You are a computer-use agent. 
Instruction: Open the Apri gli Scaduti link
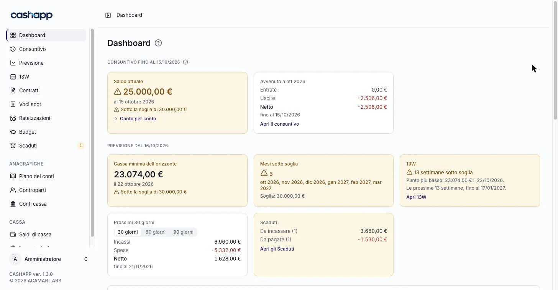pyautogui.click(x=277, y=249)
